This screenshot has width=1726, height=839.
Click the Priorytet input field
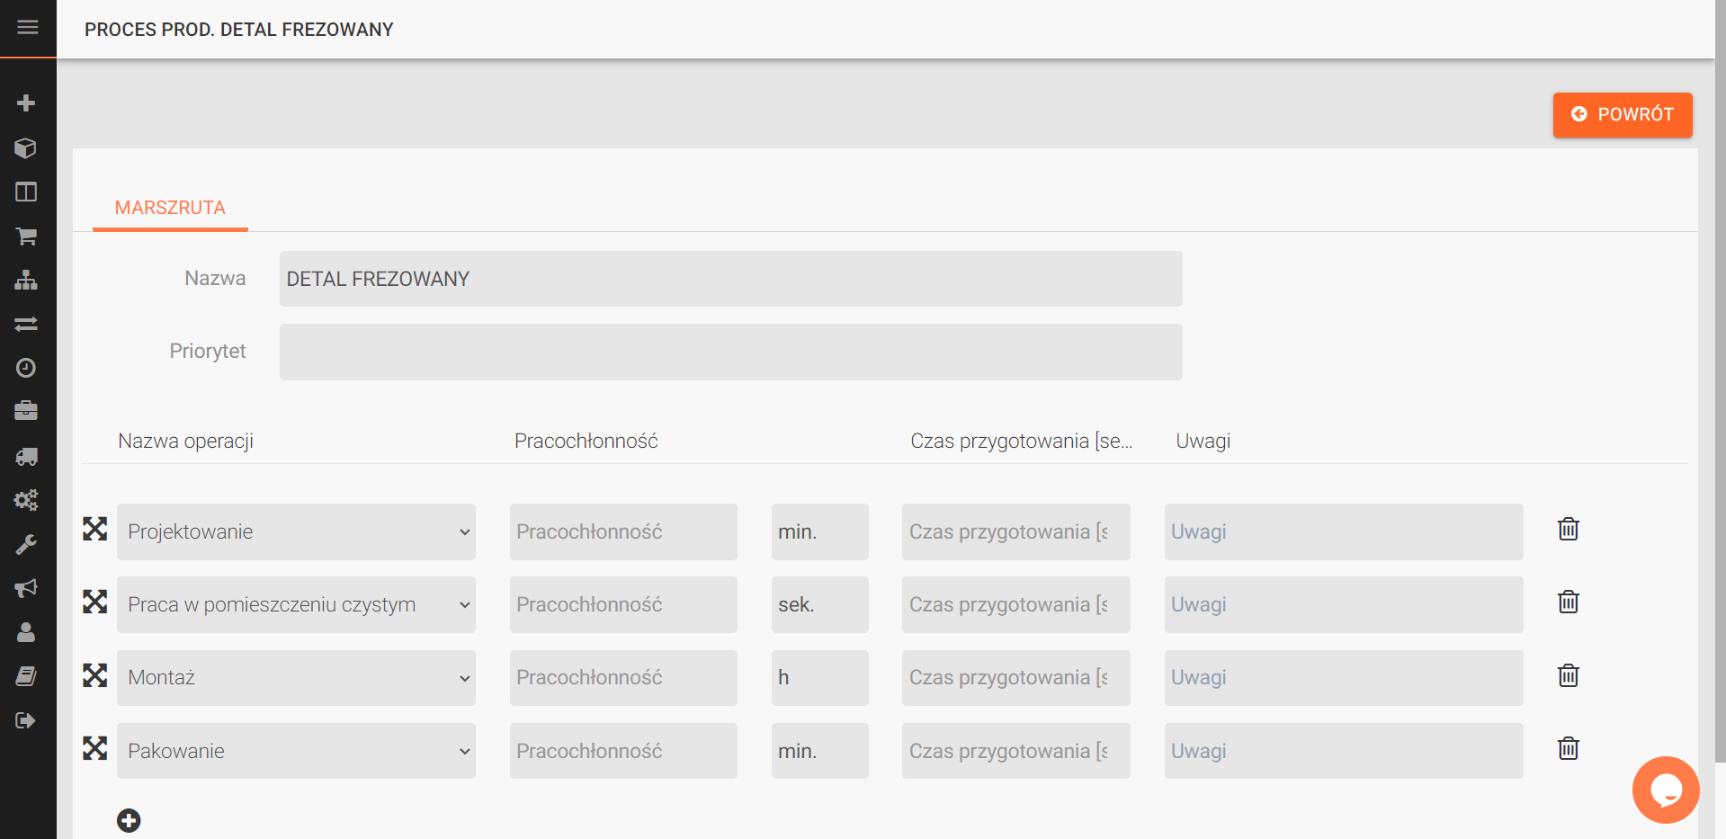click(x=730, y=352)
